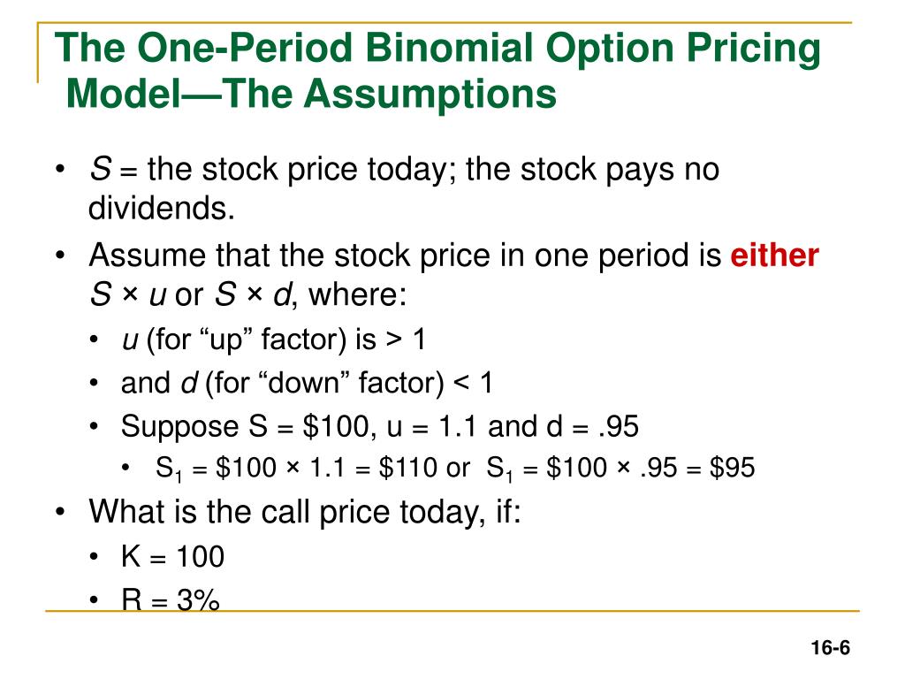The width and height of the screenshot is (905, 679).
Task: Click the gold horizontal line above slide number
Action: [x=452, y=610]
